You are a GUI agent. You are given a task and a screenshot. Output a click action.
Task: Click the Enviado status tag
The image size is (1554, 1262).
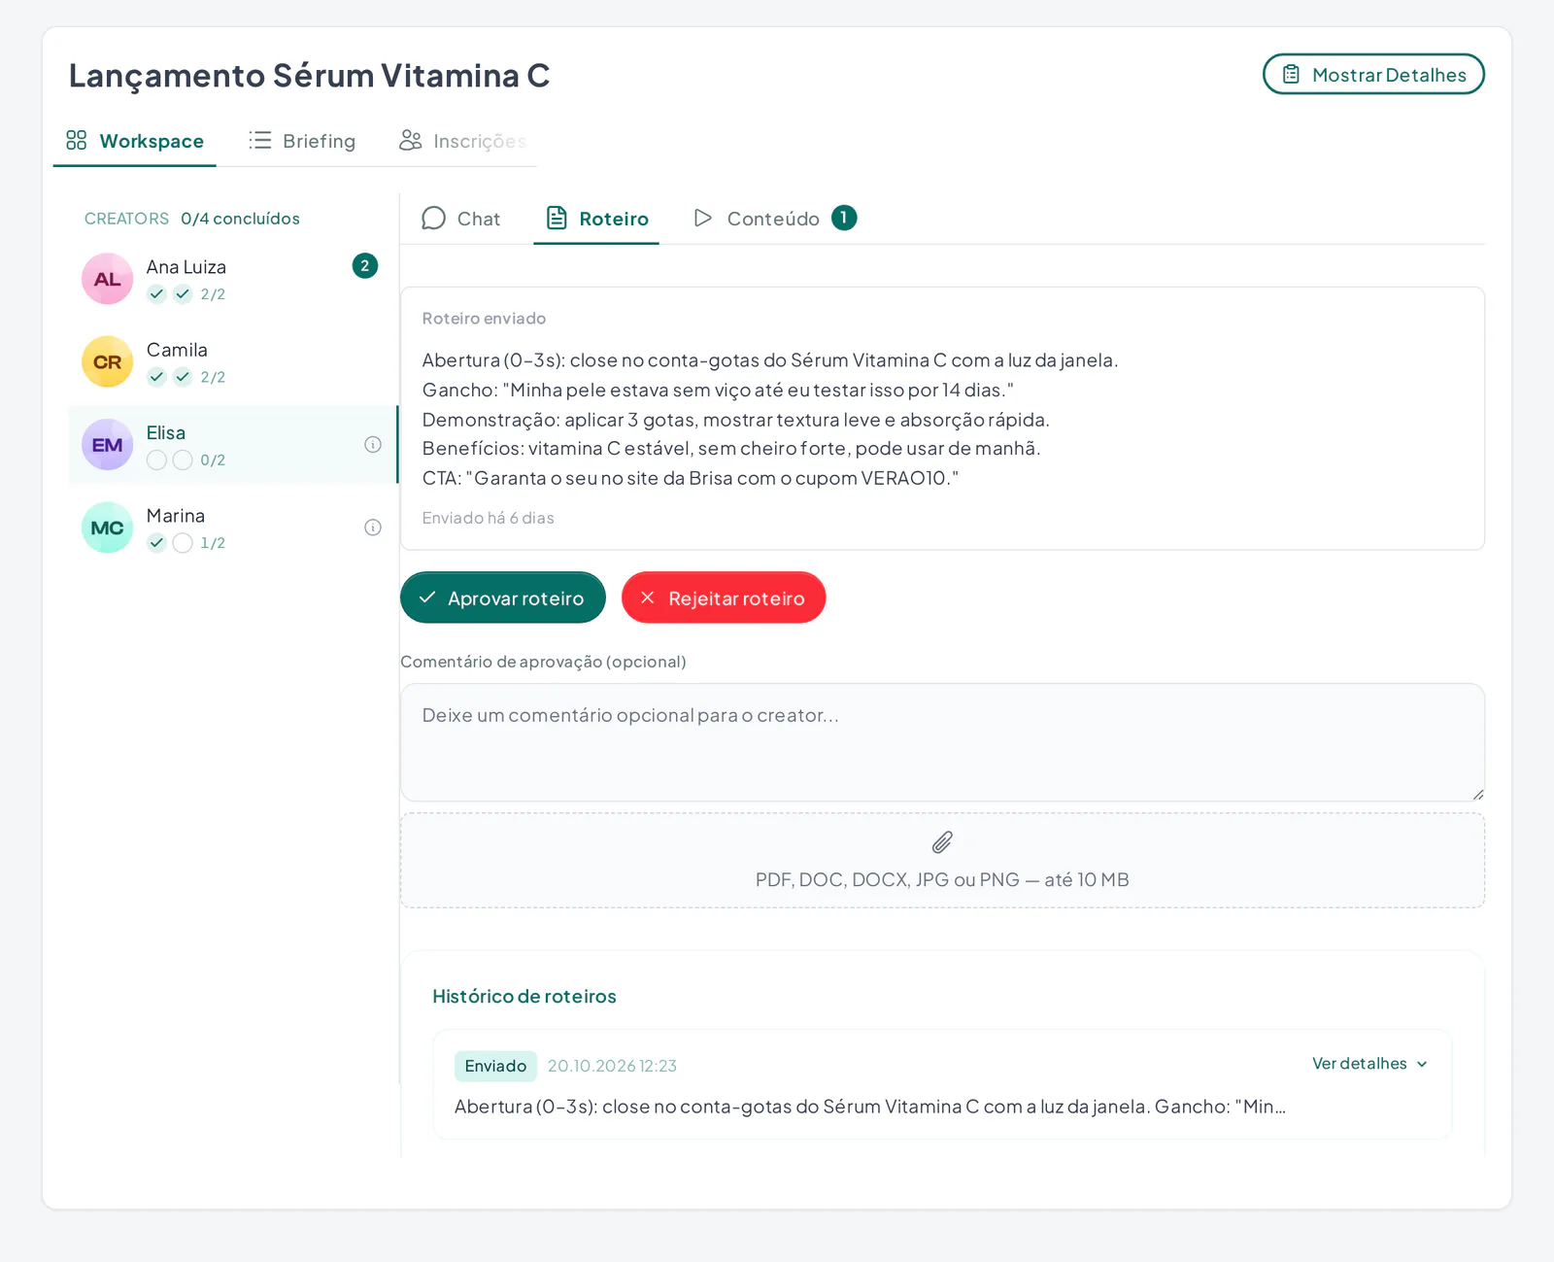pos(495,1066)
